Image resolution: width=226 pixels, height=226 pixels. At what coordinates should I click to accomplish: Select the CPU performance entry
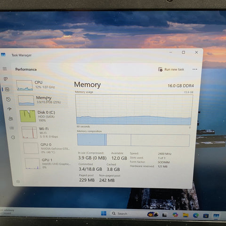coord(41,85)
